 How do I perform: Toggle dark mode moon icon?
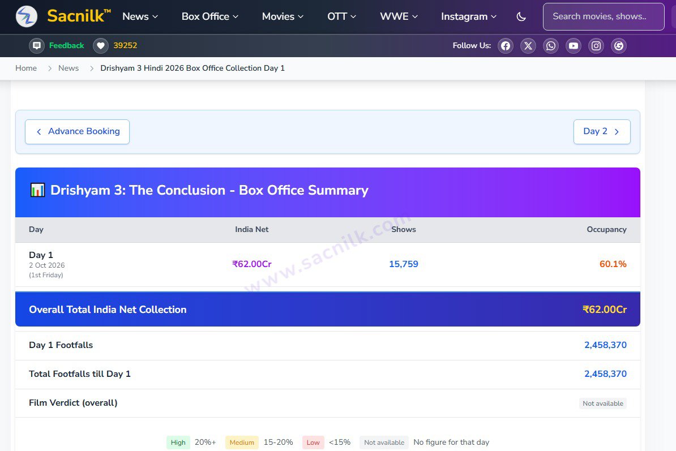coord(521,17)
